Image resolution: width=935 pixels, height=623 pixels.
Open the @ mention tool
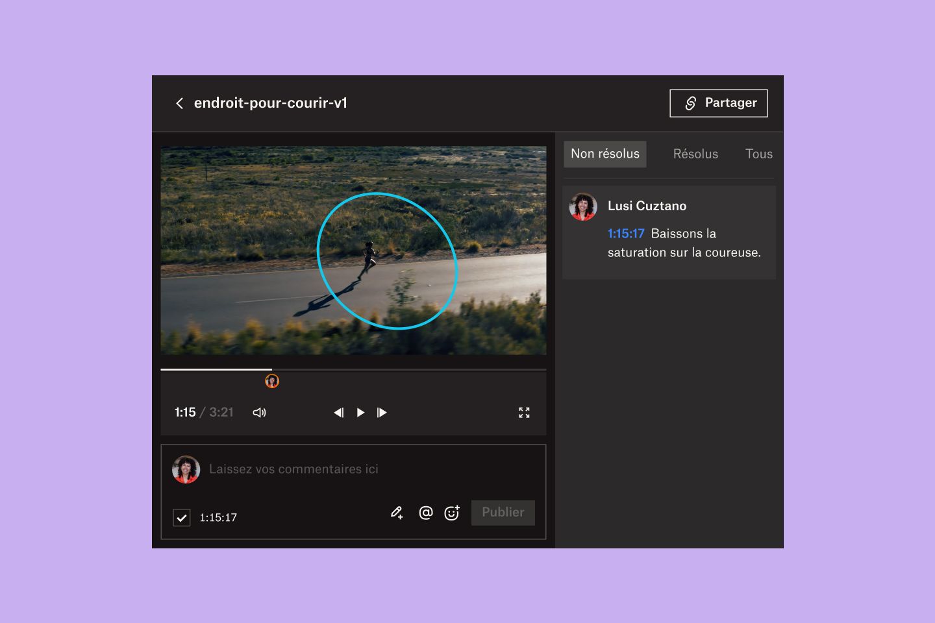(425, 513)
